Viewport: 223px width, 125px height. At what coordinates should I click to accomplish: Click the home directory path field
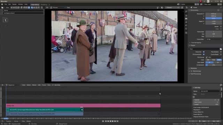[x=23, y=10]
